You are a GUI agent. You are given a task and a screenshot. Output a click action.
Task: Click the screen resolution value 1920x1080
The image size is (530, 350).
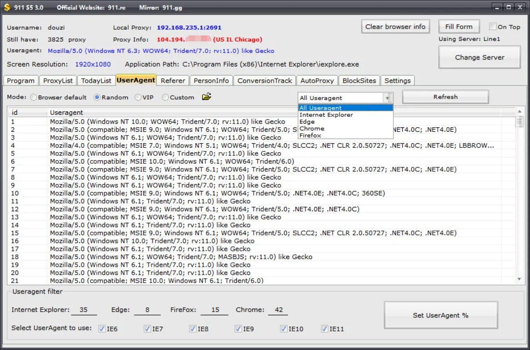(93, 64)
